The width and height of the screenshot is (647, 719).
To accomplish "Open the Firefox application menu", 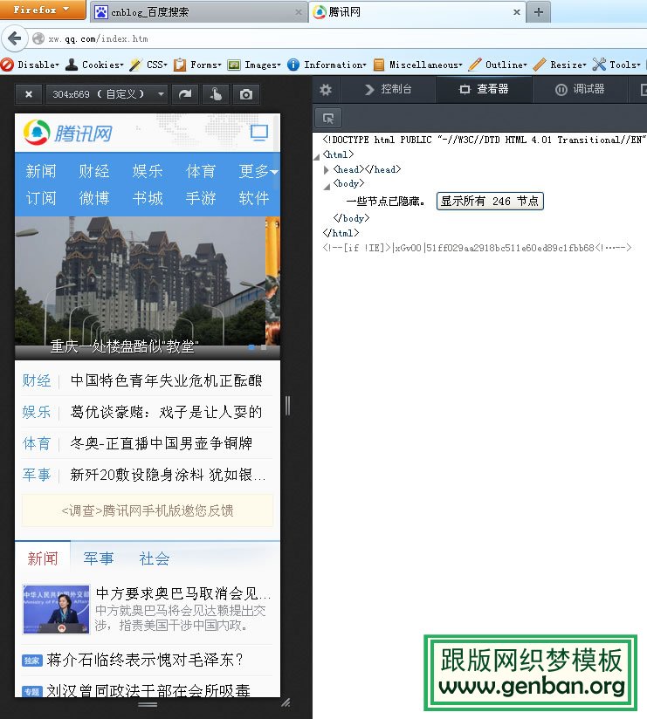I will [42, 10].
